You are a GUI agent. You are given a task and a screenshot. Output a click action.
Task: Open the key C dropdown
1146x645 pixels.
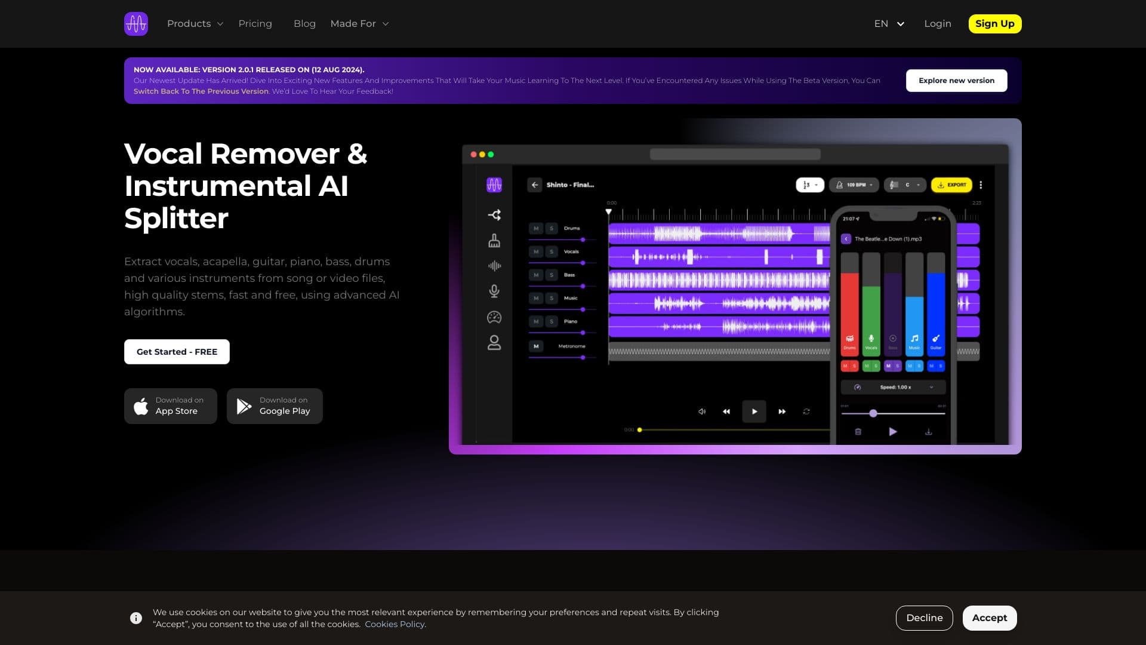coord(905,185)
